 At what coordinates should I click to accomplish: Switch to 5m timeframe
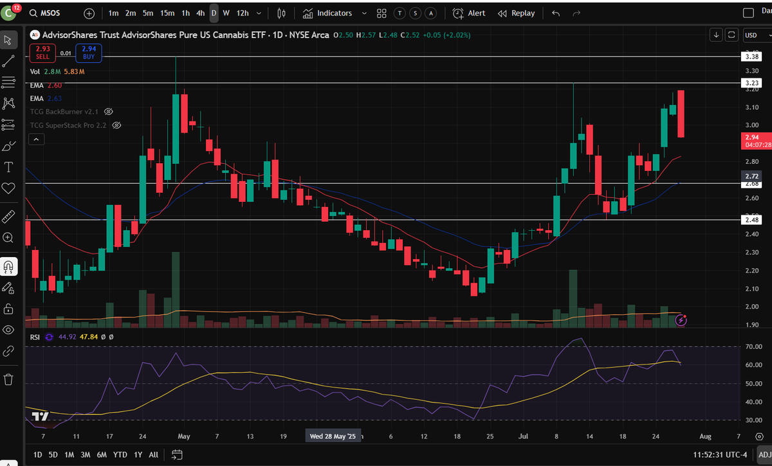point(148,13)
